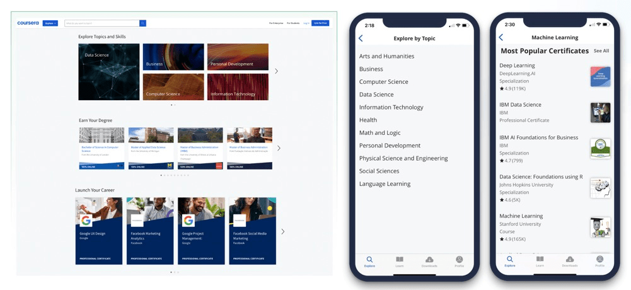631x290 pixels.
Task: Click the Log In link
Action: pyautogui.click(x=306, y=23)
